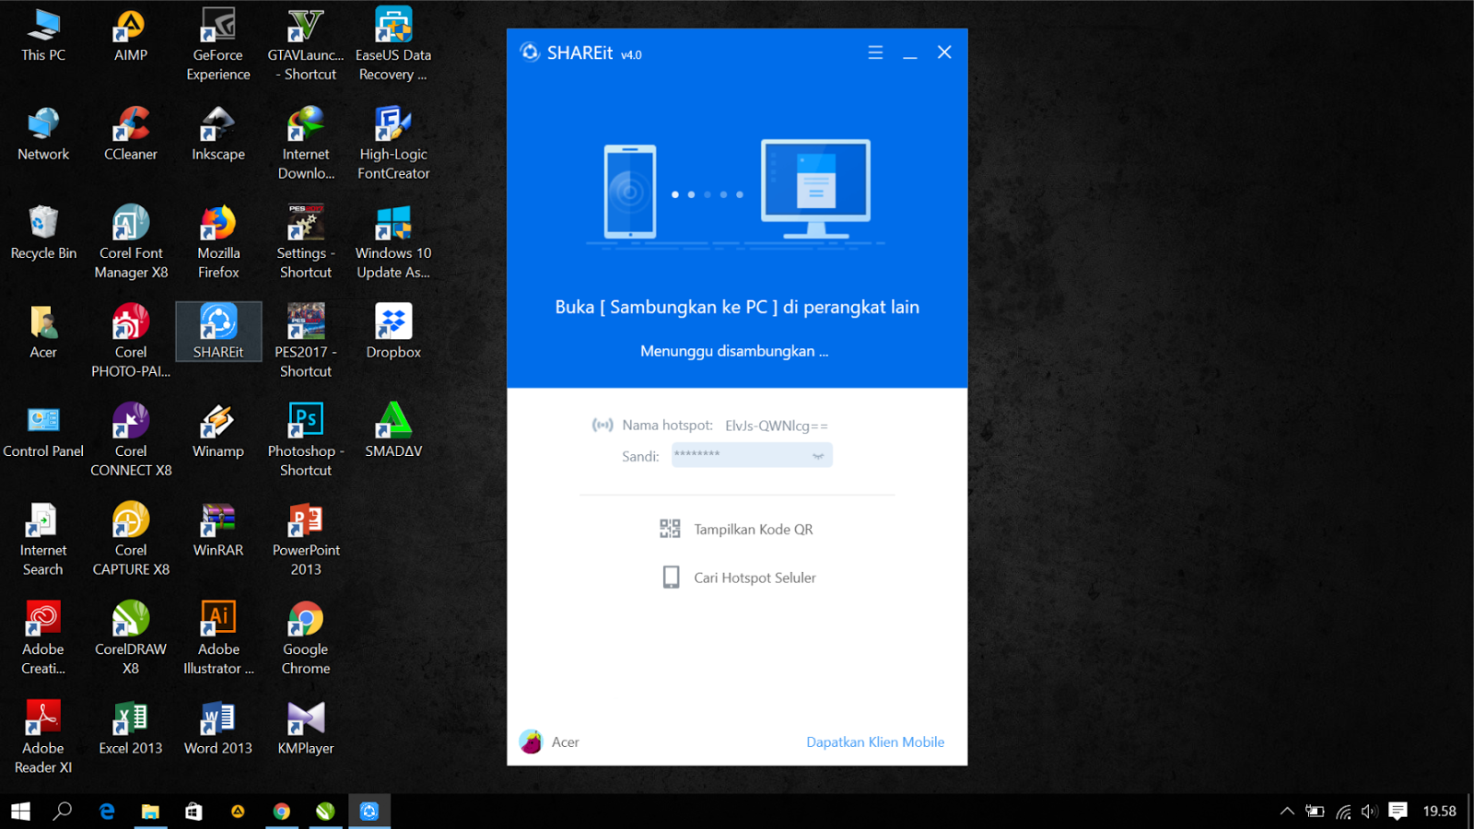The image size is (1474, 829).
Task: Select the SMADAV desktop icon
Action: (x=393, y=431)
